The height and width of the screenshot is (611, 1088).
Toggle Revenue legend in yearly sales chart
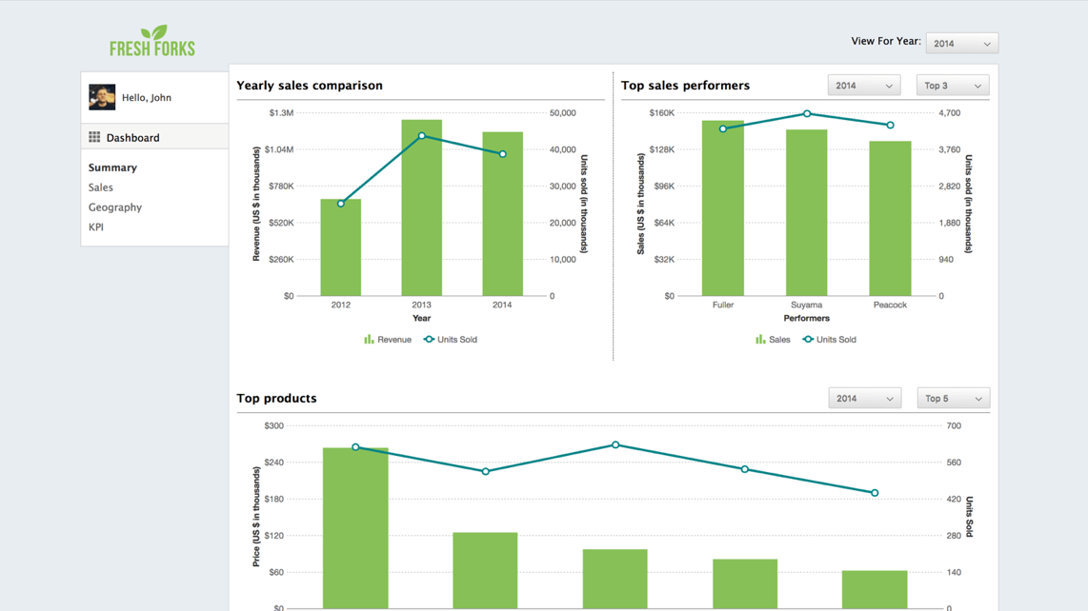(x=388, y=340)
